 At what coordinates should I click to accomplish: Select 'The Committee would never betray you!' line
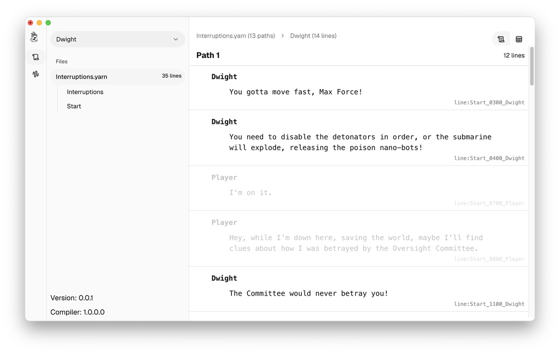coord(308,293)
